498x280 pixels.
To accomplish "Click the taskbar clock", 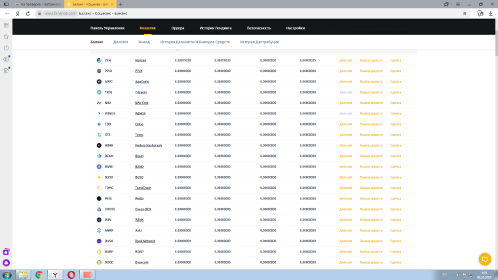I will click(x=484, y=275).
